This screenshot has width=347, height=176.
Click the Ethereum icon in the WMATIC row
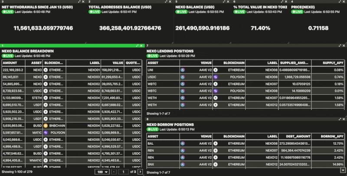46,160
